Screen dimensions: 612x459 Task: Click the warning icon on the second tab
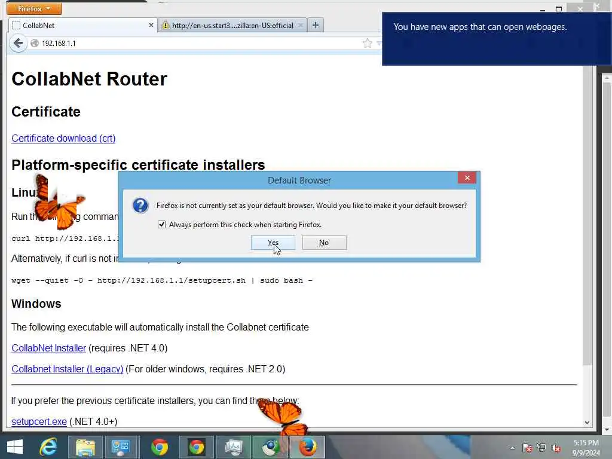click(166, 25)
